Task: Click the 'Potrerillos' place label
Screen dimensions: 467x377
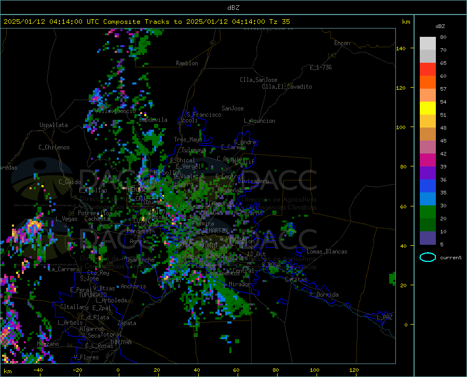Action: point(95,213)
